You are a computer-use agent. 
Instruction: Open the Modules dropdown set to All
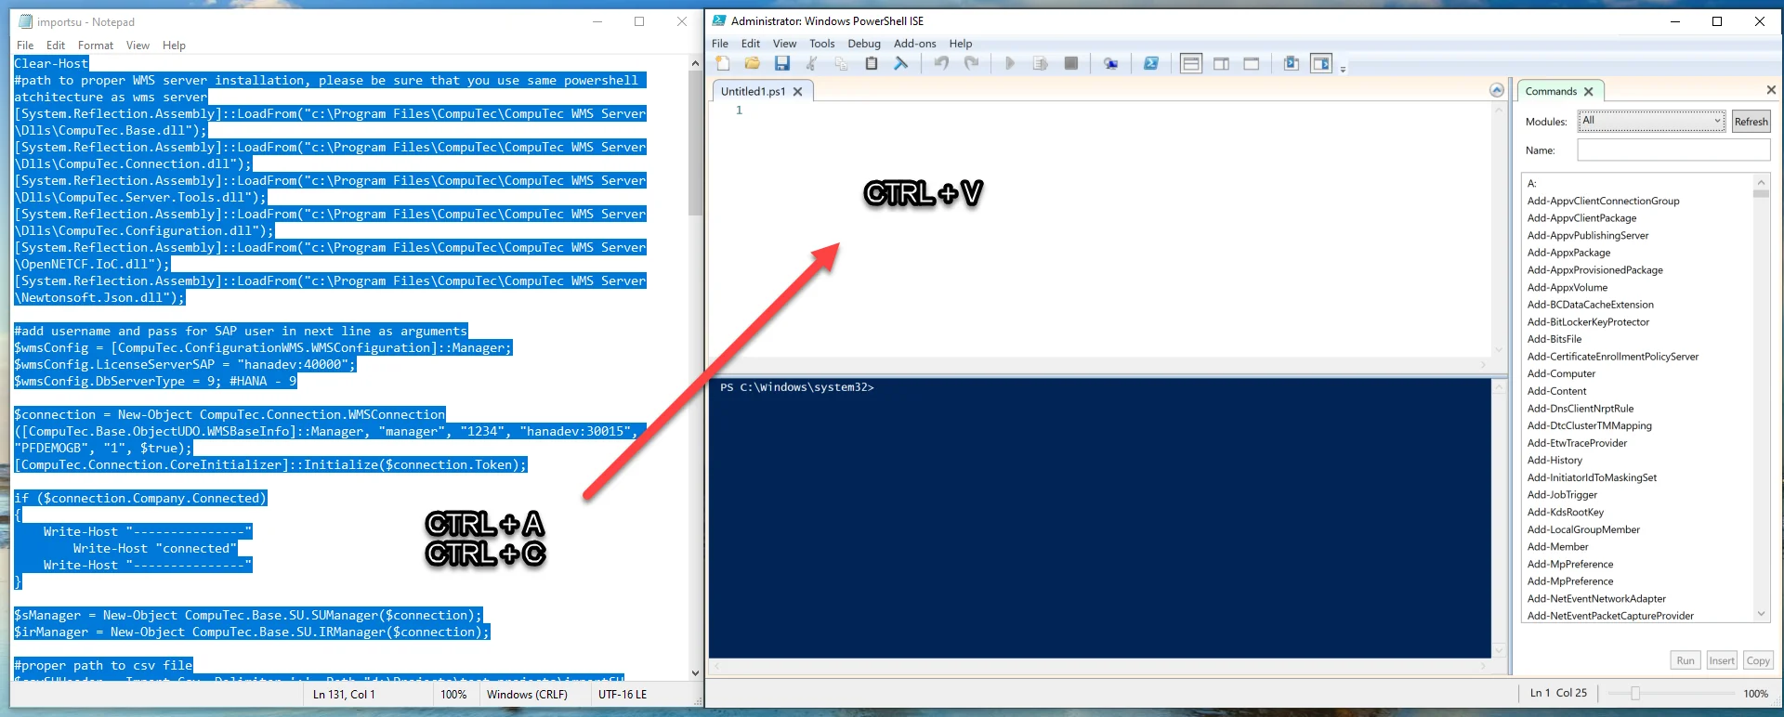pos(1651,121)
